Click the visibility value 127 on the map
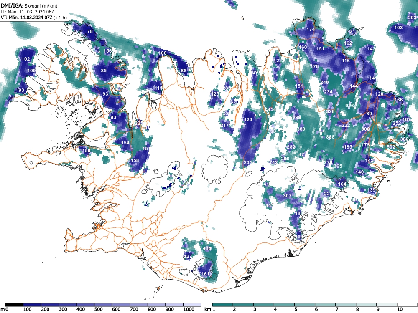418x313 pixels. click(x=188, y=257)
